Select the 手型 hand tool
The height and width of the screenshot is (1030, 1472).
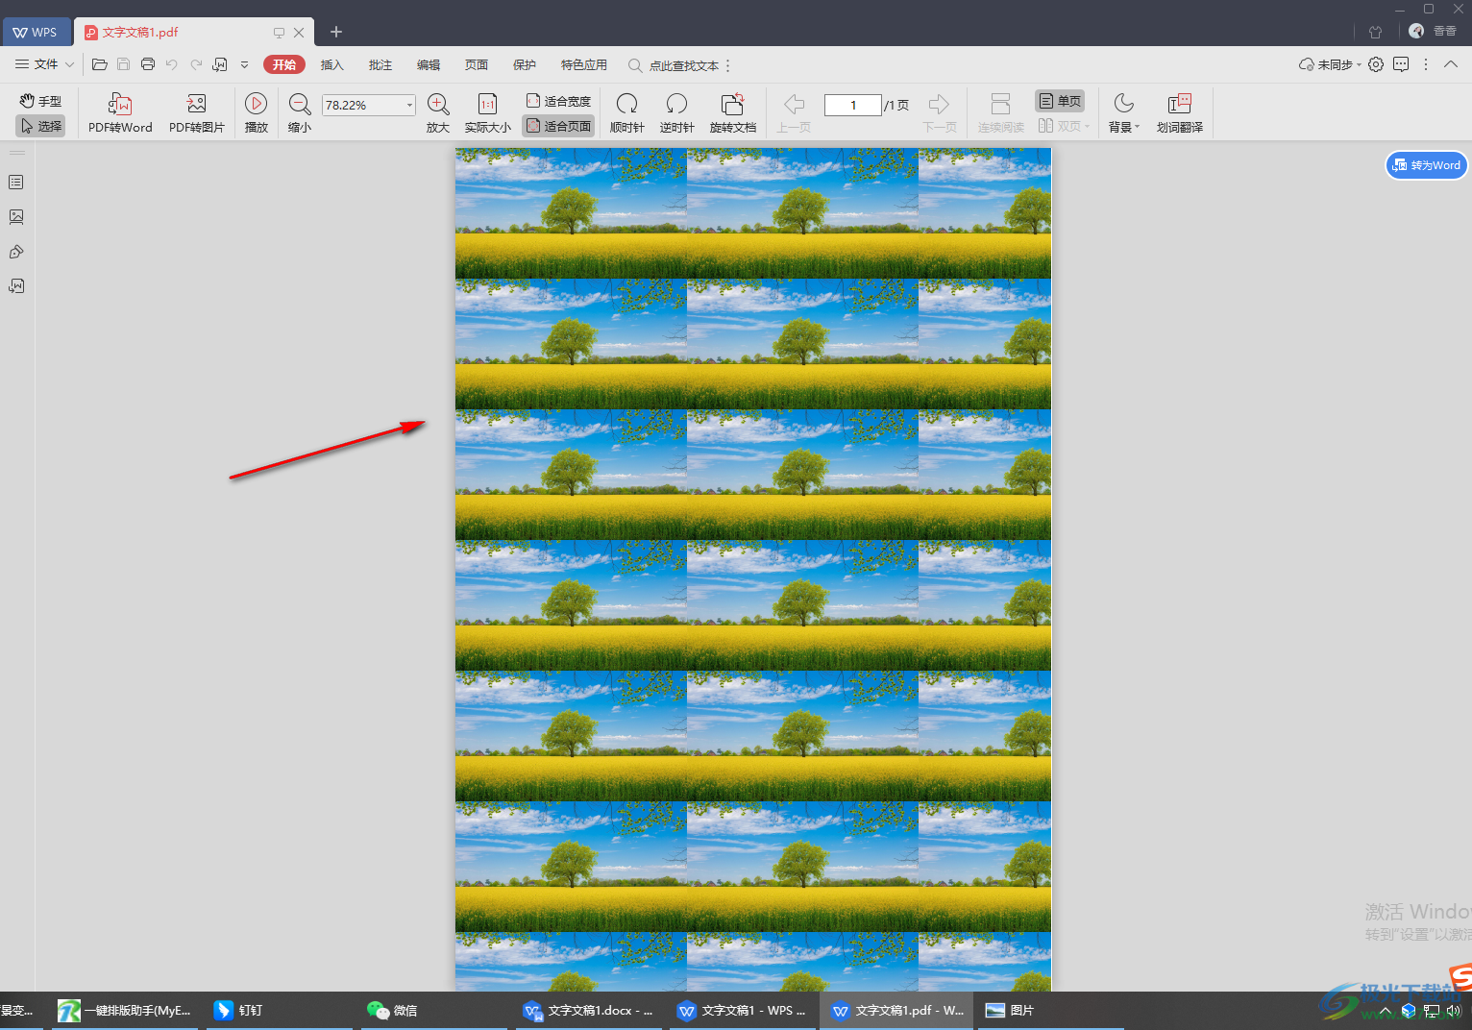(x=40, y=101)
